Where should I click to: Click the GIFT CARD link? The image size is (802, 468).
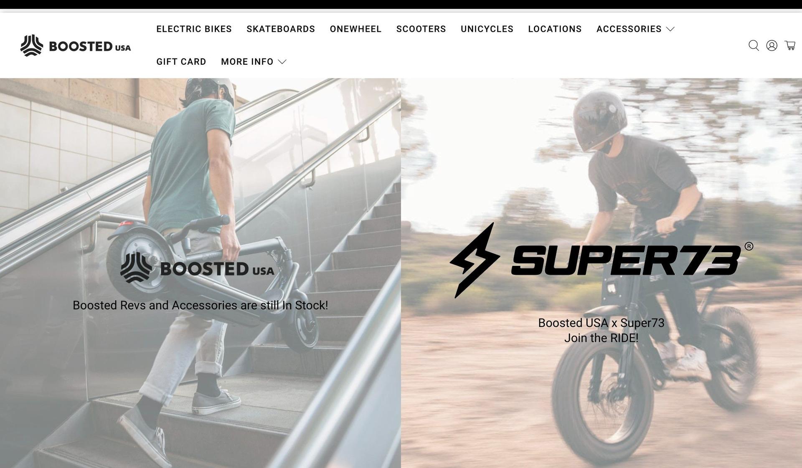181,62
